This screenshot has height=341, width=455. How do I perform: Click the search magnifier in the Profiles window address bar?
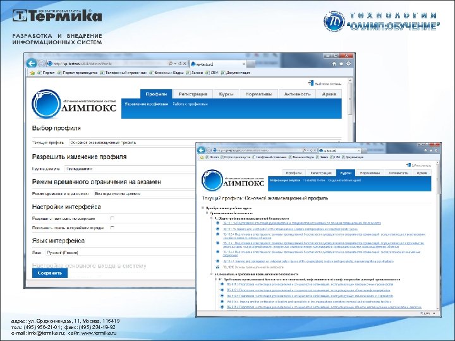point(171,64)
